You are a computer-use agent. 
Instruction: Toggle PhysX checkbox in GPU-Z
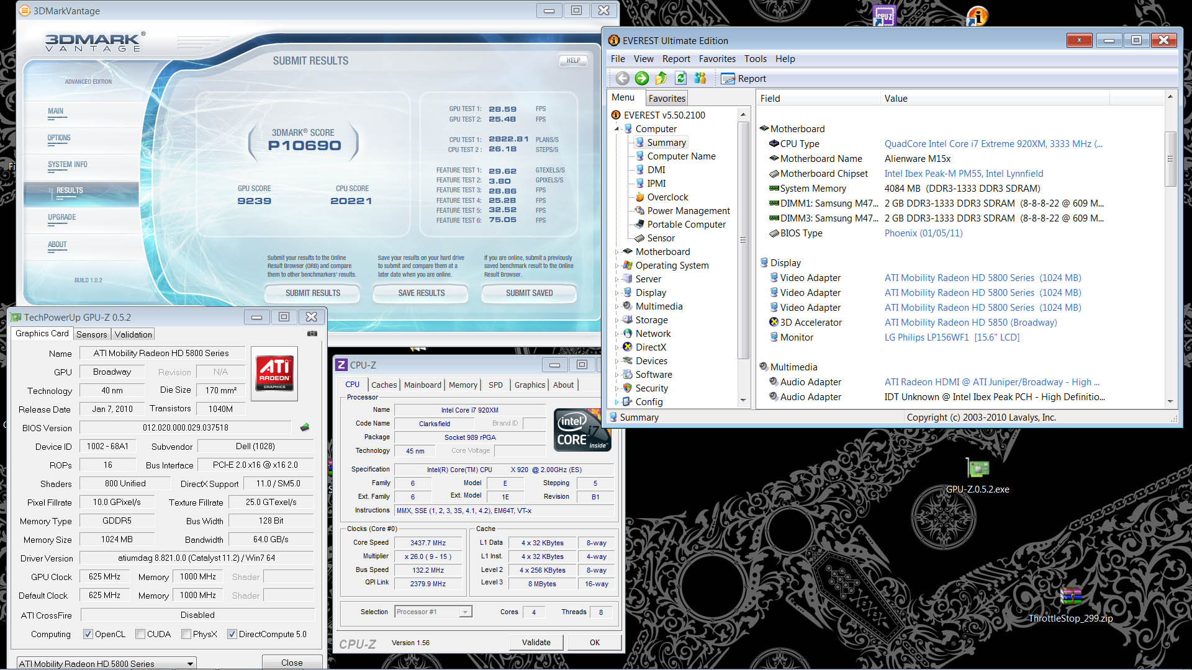point(186,634)
